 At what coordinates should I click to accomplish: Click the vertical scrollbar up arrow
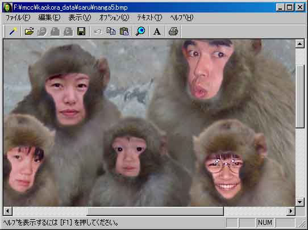[x=300, y=44]
